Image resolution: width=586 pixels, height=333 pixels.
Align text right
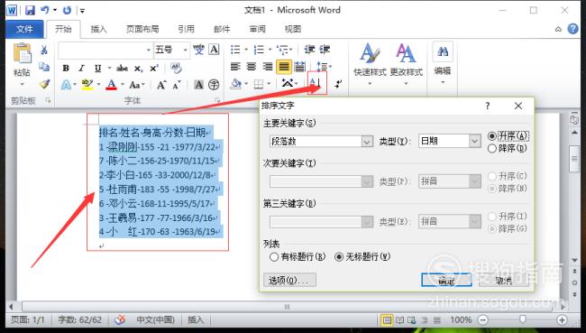click(x=268, y=67)
